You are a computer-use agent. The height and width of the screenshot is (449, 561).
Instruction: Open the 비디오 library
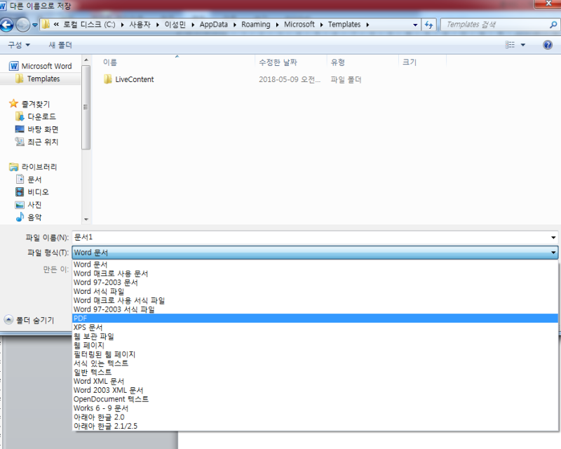tap(32, 192)
